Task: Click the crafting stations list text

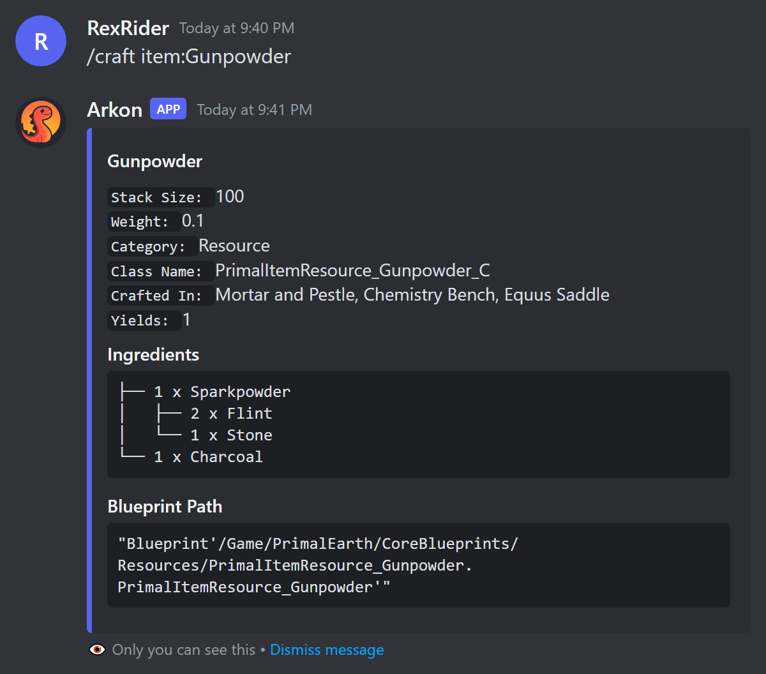Action: coord(412,295)
